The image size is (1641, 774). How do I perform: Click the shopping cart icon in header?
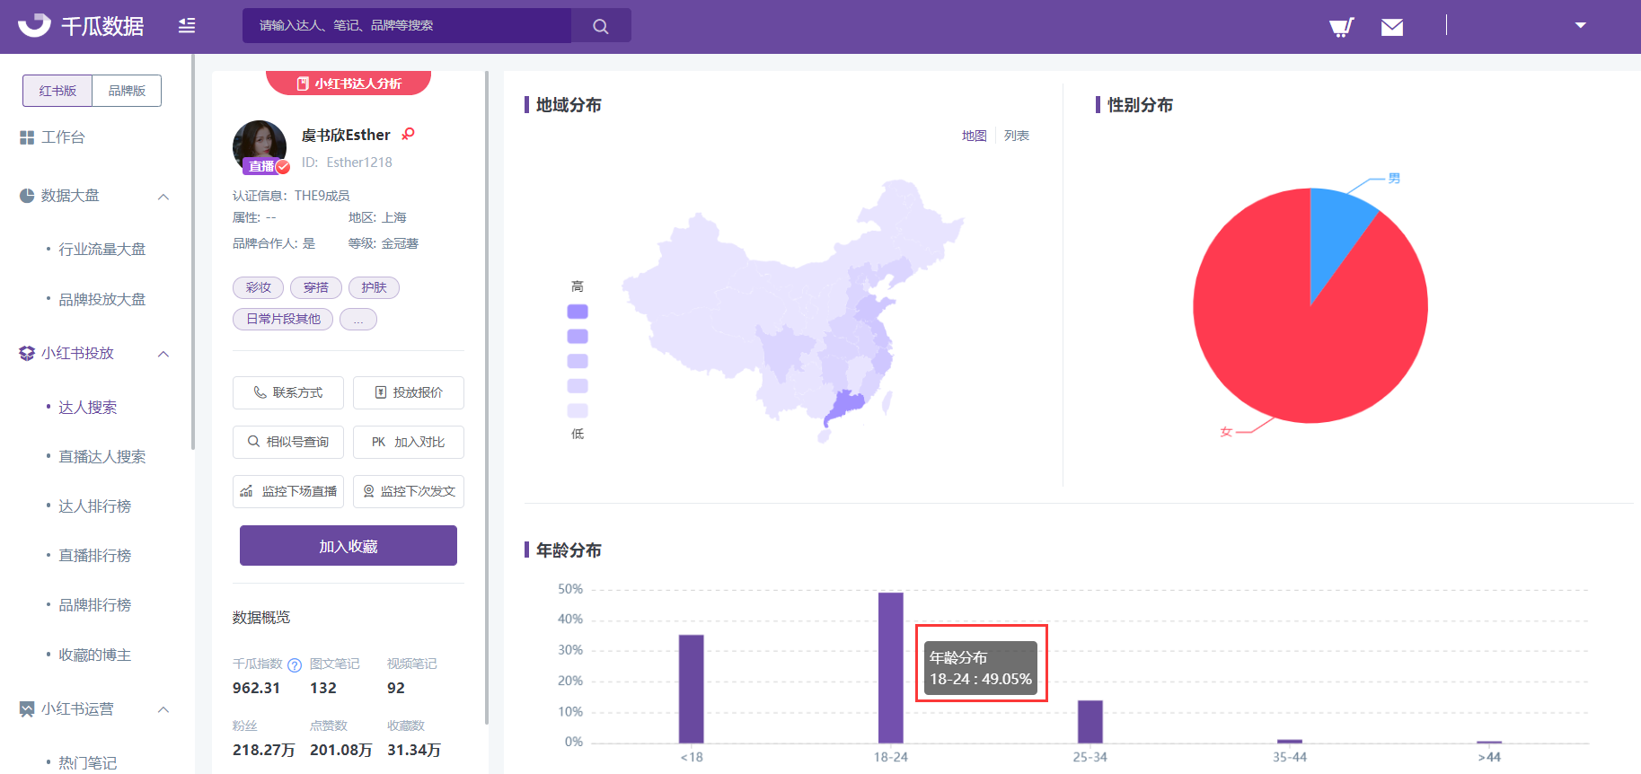click(x=1341, y=27)
